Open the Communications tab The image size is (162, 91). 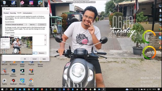[27, 13]
